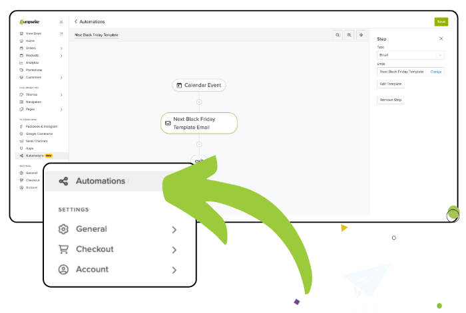This screenshot has height=313, width=466.
Task: Click the zoom in magnifier icon
Action: coord(349,35)
